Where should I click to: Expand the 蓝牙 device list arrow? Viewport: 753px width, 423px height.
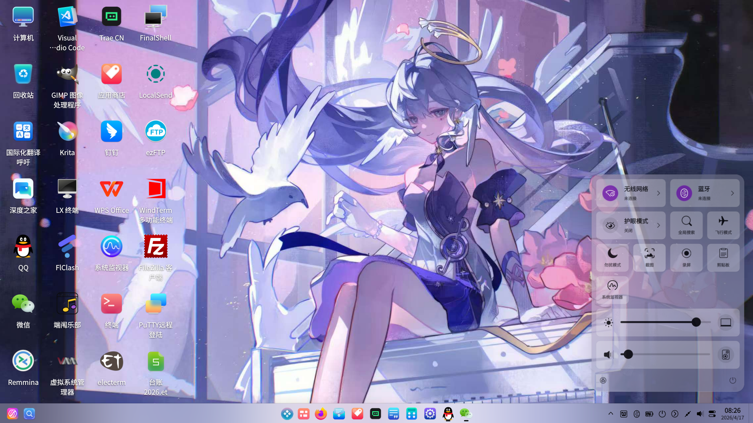pyautogui.click(x=733, y=193)
